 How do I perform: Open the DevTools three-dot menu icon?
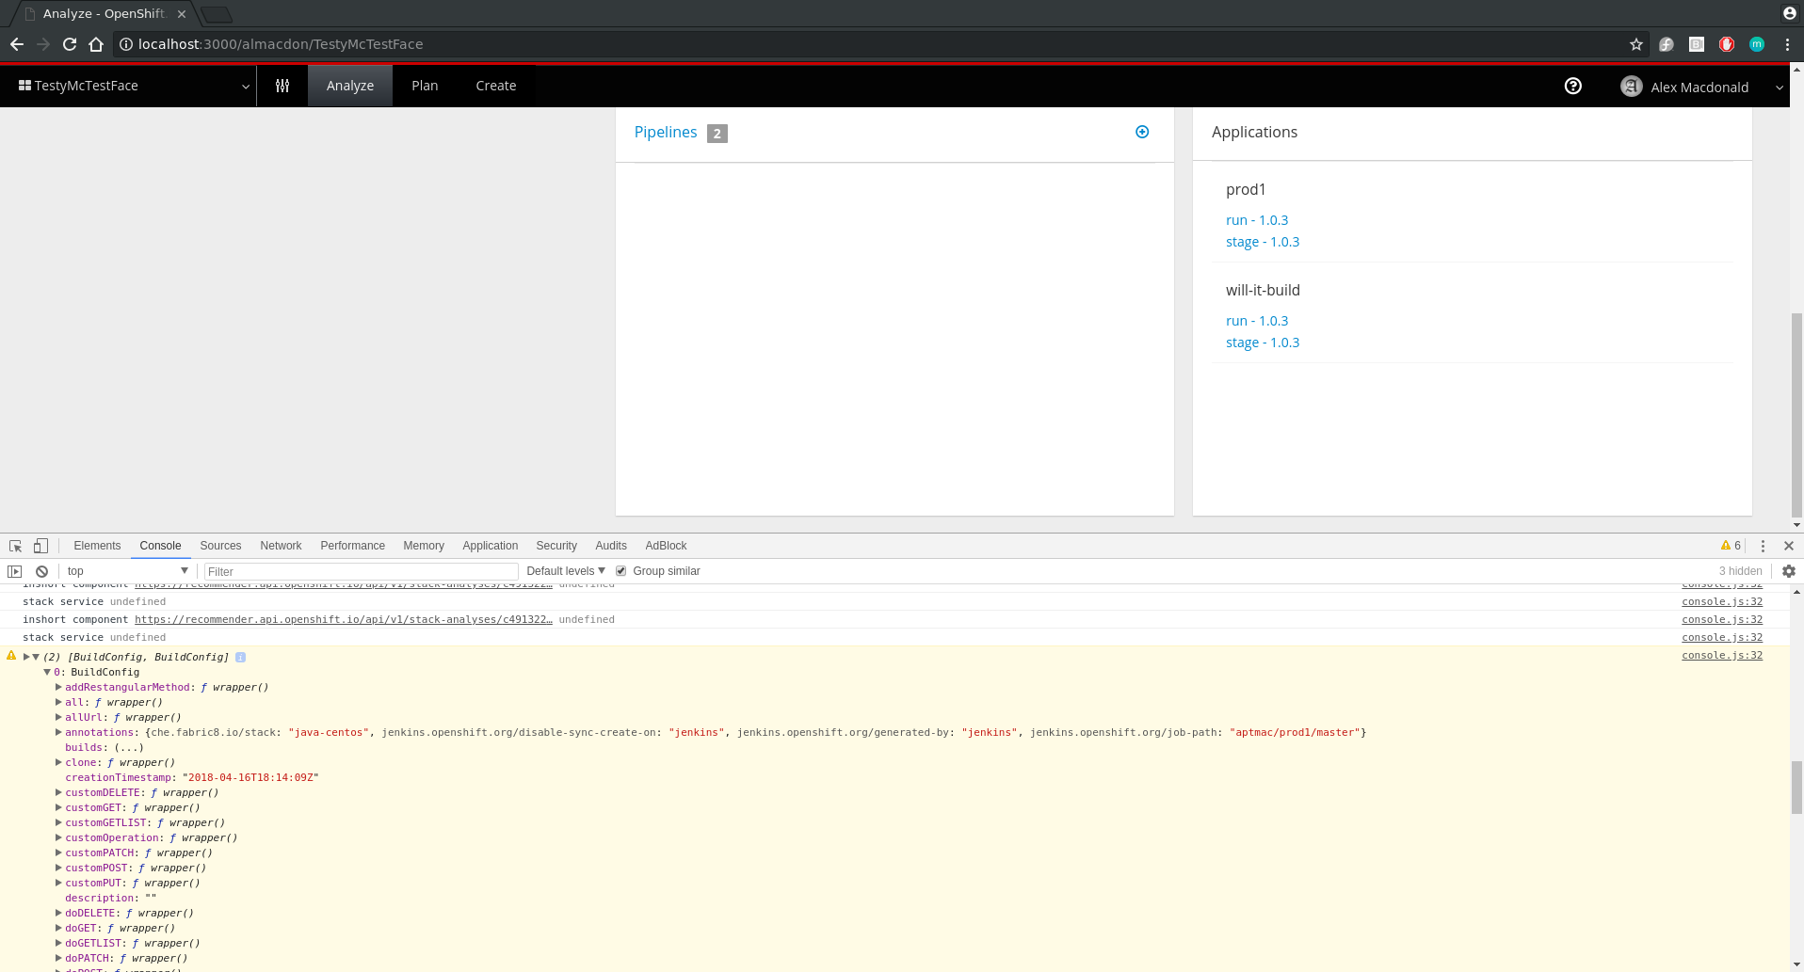(1762, 546)
